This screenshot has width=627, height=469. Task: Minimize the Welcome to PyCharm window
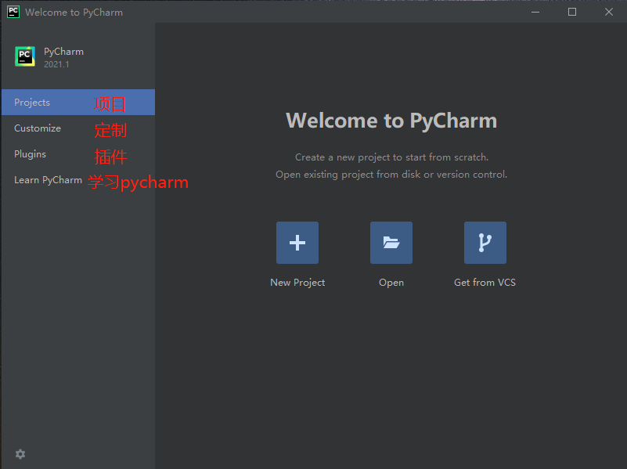[535, 12]
